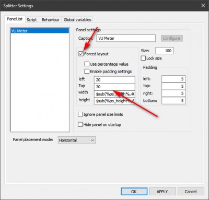Close the Splitter Settings window
This screenshot has height=200, width=209.
pyautogui.click(x=203, y=6)
